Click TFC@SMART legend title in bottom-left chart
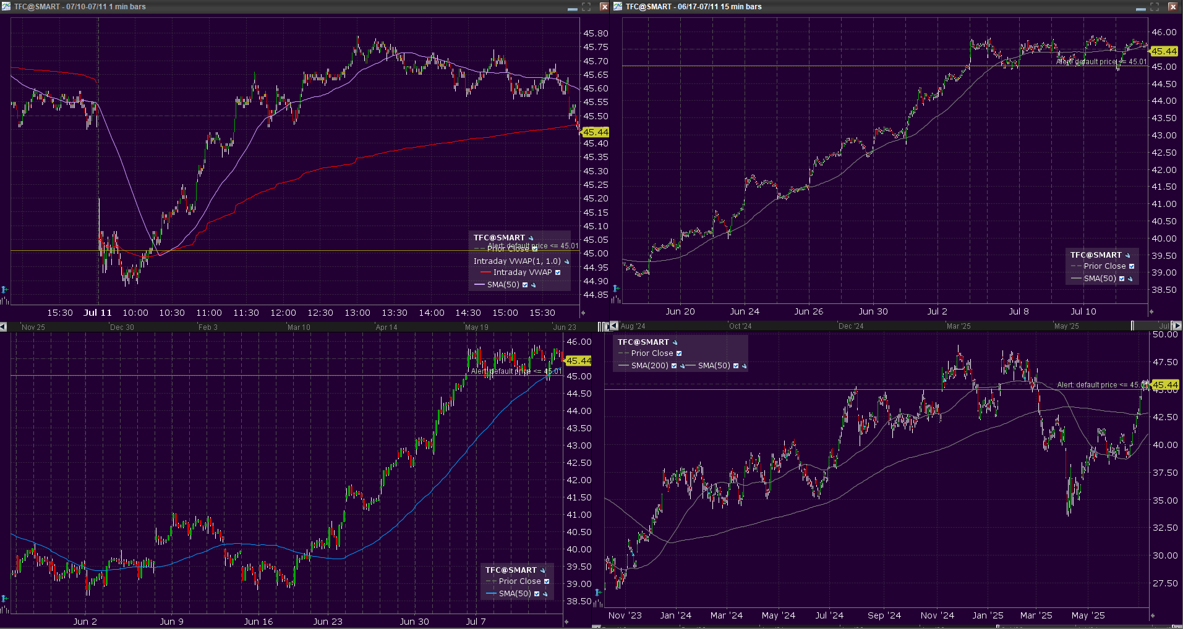Image resolution: width=1183 pixels, height=629 pixels. 511,570
